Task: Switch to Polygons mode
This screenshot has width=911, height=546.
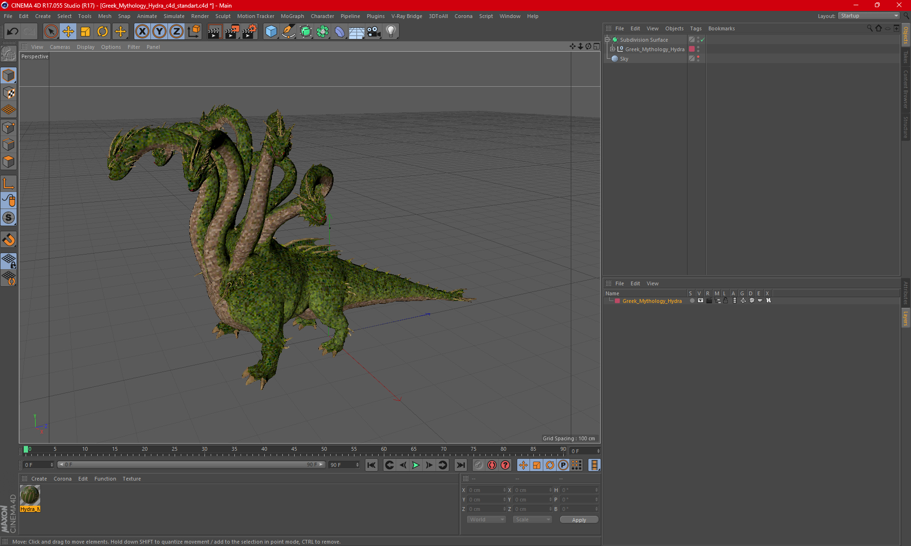Action: 9,162
